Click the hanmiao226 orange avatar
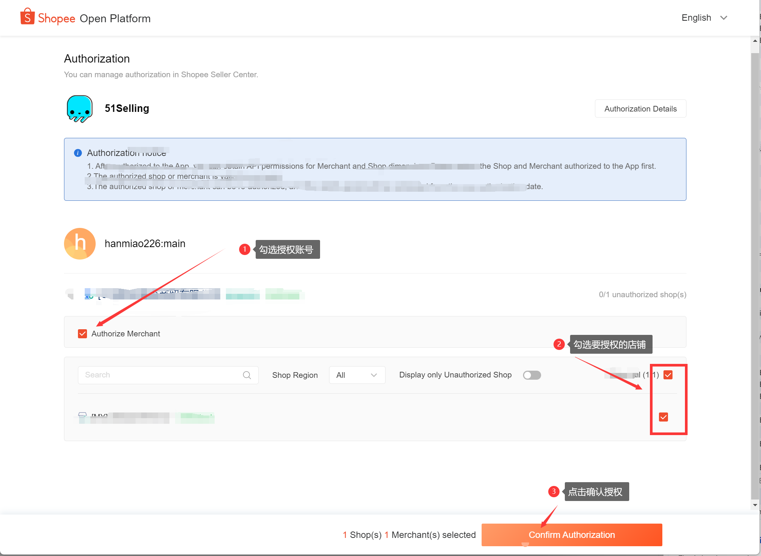The width and height of the screenshot is (761, 556). (80, 243)
